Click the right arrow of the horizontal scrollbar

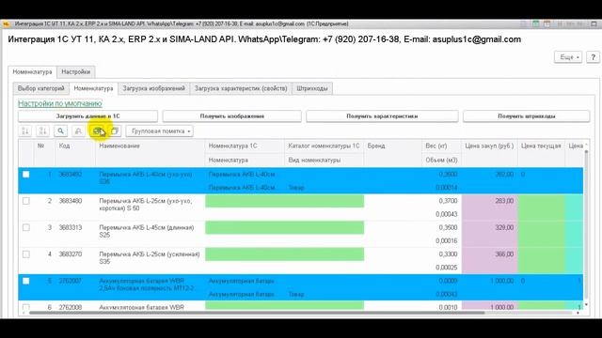pyautogui.click(x=578, y=313)
